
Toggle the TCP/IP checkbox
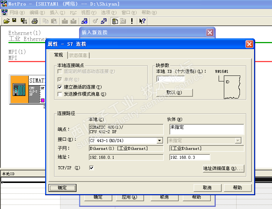coord(91,168)
